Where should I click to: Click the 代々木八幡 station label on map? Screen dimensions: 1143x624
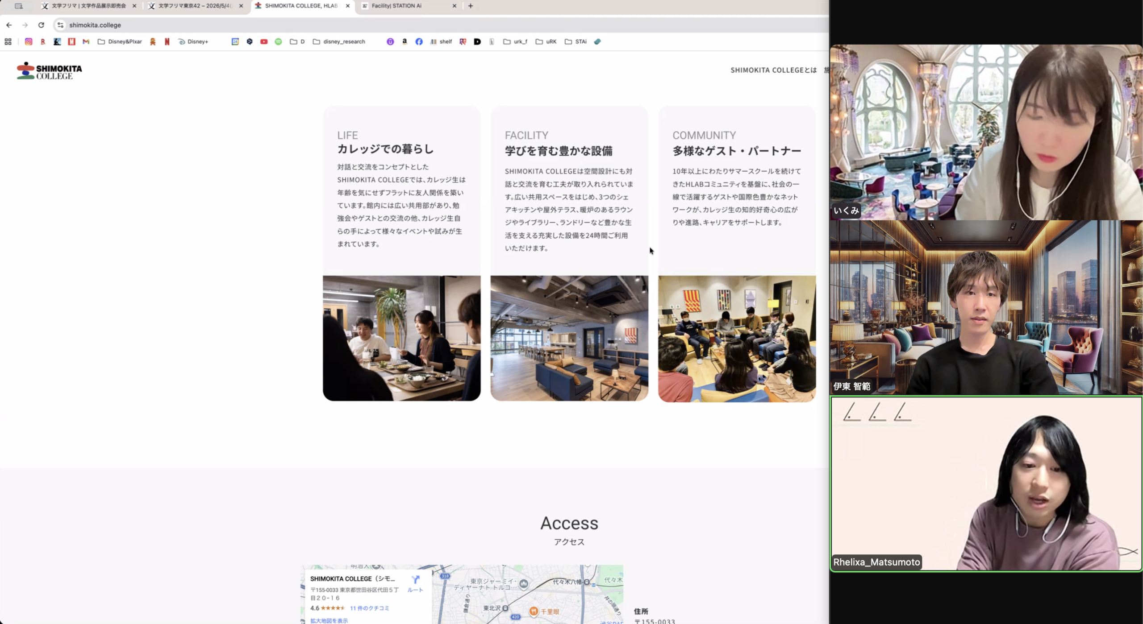click(568, 582)
